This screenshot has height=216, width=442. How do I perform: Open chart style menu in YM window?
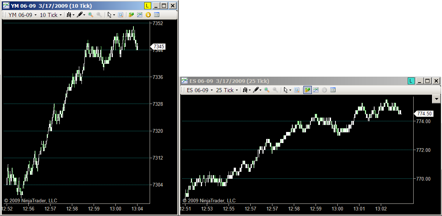pyautogui.click(x=69, y=15)
